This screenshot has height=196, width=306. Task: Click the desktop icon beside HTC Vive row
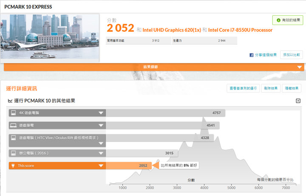[13, 138]
